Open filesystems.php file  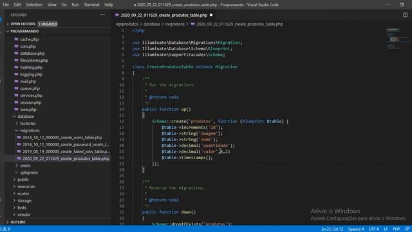click(x=34, y=60)
